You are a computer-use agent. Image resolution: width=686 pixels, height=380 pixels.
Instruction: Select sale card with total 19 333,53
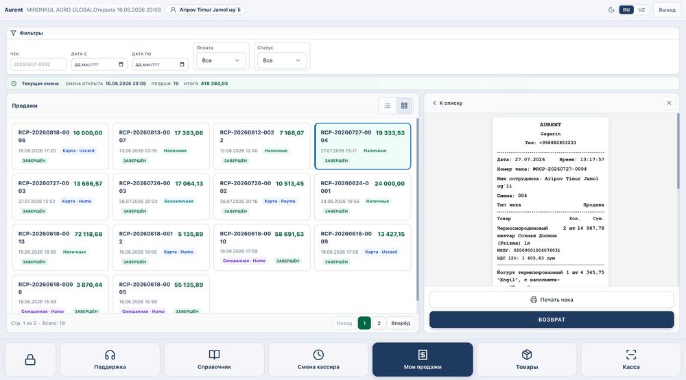point(363,146)
